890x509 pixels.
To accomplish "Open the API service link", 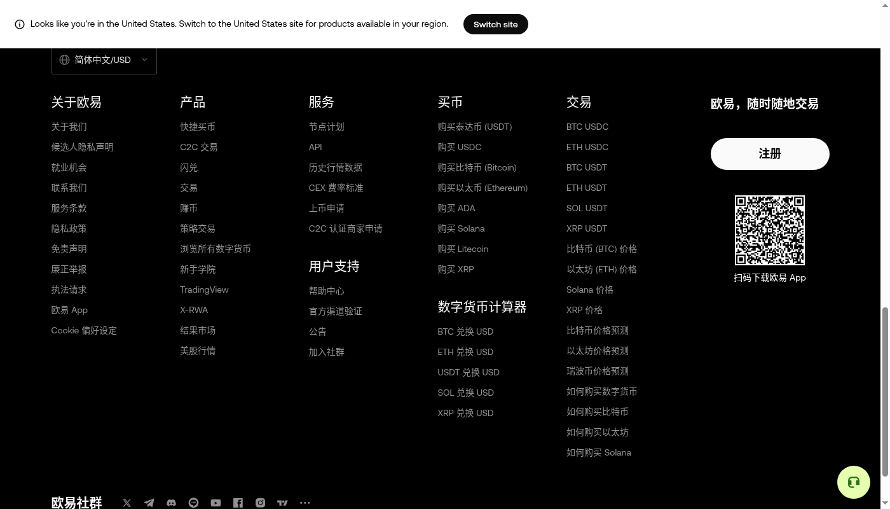I will 315,147.
